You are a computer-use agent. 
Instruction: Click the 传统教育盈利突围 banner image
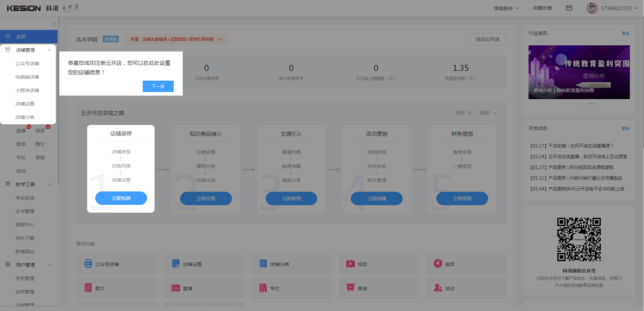579,72
